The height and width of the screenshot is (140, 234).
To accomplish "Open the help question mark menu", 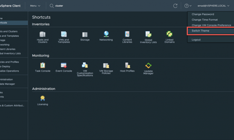I will (x=188, y=6).
